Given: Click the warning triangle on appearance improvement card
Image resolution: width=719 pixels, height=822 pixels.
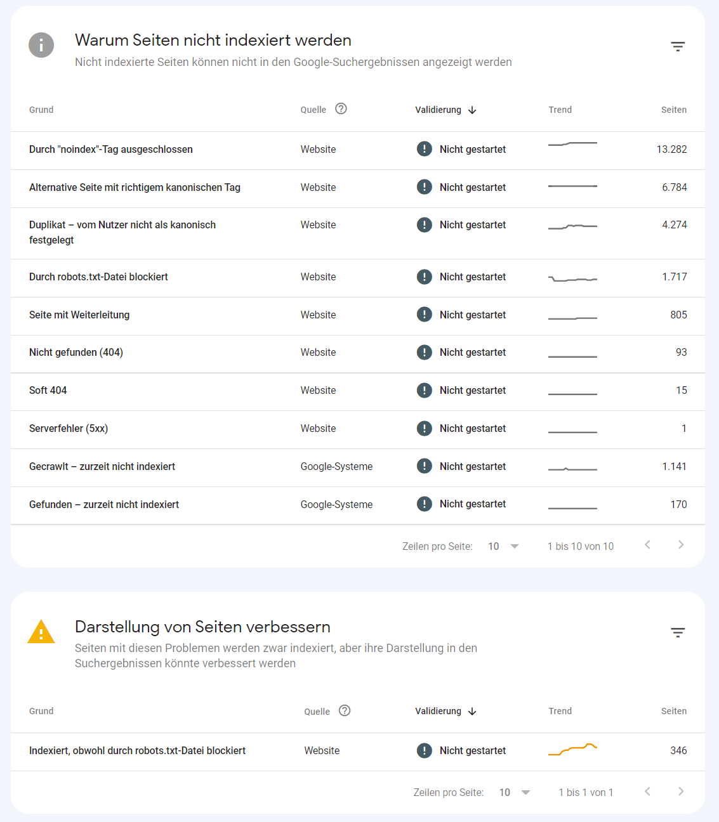Looking at the screenshot, I should tap(41, 632).
